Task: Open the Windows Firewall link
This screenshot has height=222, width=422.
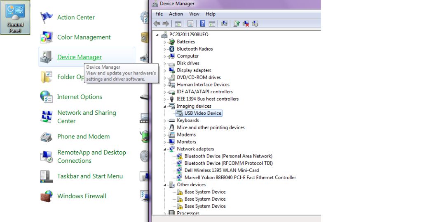Action: pyautogui.click(x=82, y=196)
